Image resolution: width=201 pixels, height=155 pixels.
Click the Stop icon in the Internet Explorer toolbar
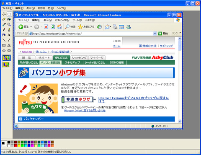pos(46,27)
